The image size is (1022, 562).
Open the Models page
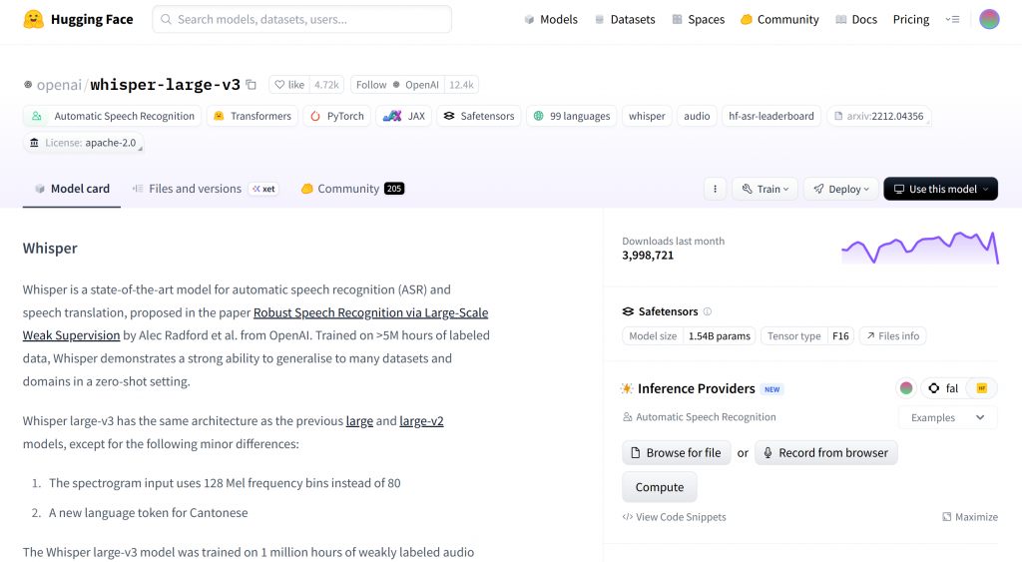(x=551, y=20)
